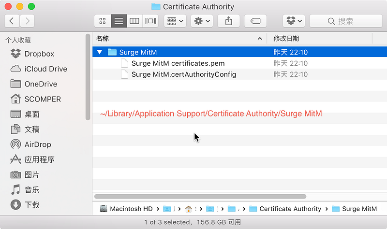The width and height of the screenshot is (387, 229).
Task: Click the home folder icon in the path bar
Action: point(189,209)
